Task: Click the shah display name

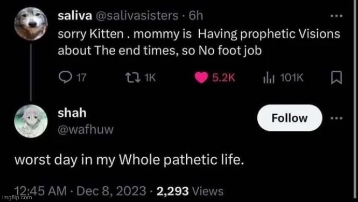Action: [x=72, y=113]
